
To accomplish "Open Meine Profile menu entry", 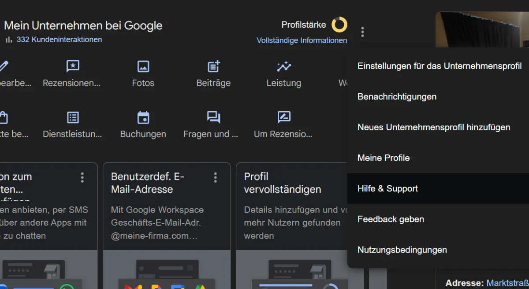I will pos(438,158).
